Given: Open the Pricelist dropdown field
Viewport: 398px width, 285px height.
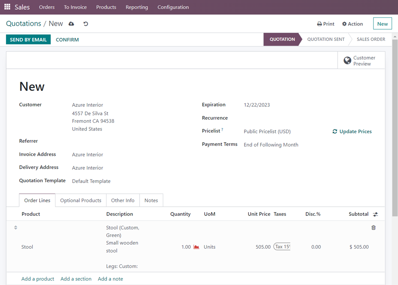Looking at the screenshot, I should point(282,131).
